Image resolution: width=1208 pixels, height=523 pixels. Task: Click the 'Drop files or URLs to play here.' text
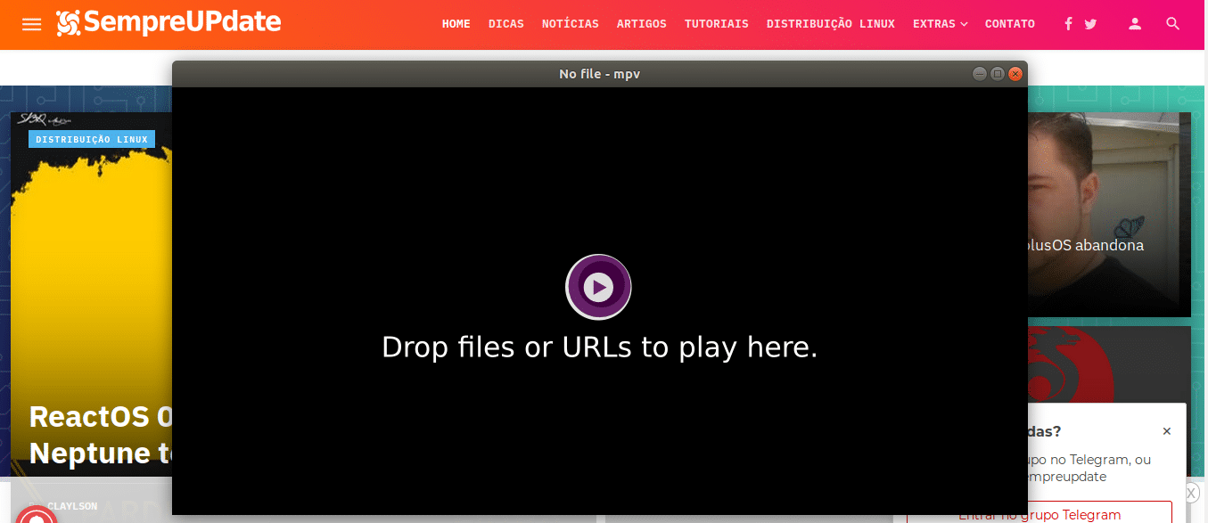point(599,347)
